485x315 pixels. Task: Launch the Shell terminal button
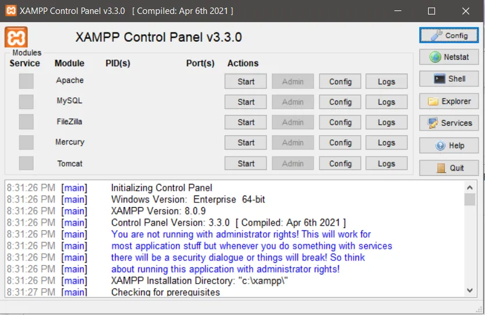(x=449, y=79)
